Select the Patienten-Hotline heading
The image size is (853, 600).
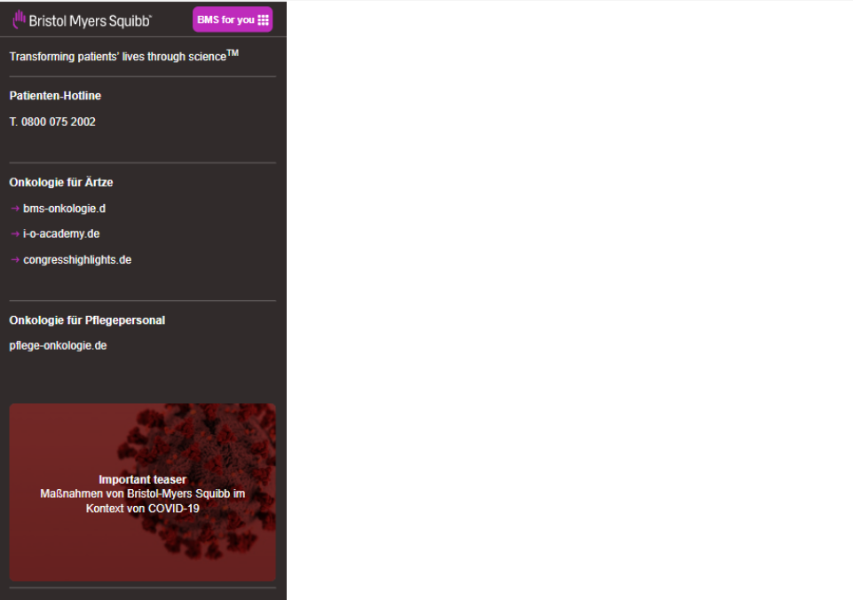pyautogui.click(x=55, y=96)
